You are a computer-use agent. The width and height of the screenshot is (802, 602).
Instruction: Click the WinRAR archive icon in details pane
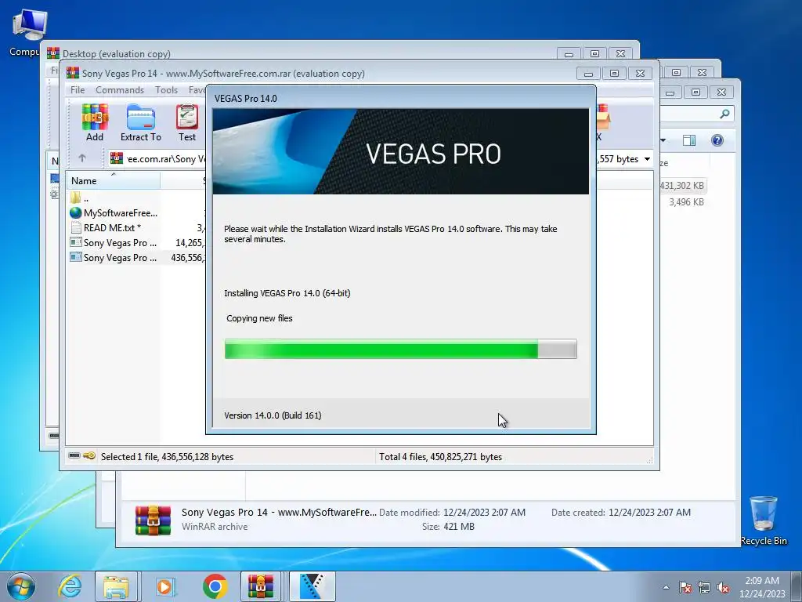pyautogui.click(x=153, y=520)
